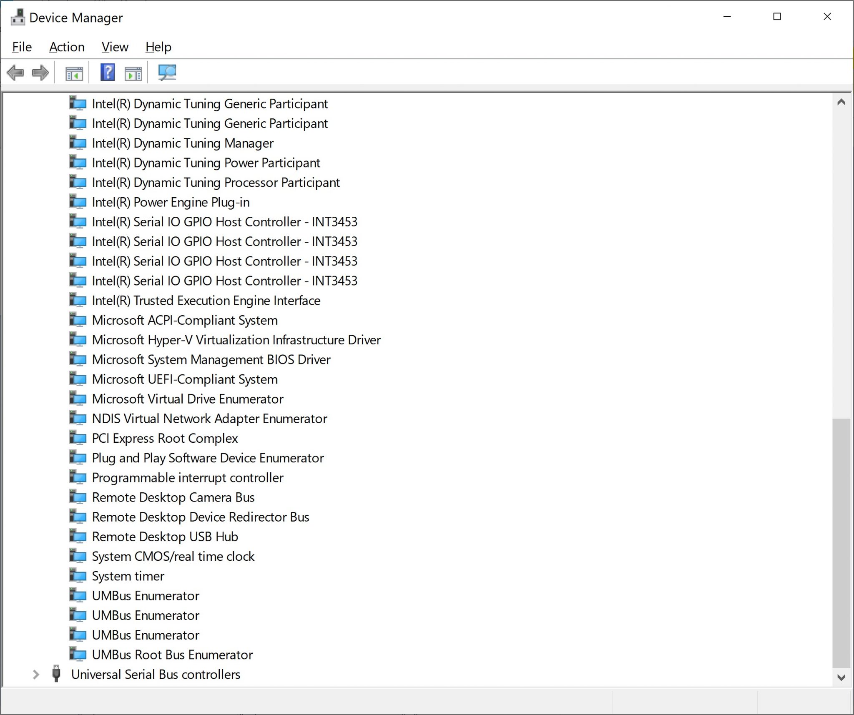The image size is (854, 715).
Task: Select UMBus Root Bus Enumerator
Action: coord(173,655)
